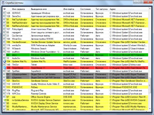Click the nvUpdatusService NVIDIA icon
Image resolution: width=154 pixels, height=115 pixels.
[x=5, y=100]
